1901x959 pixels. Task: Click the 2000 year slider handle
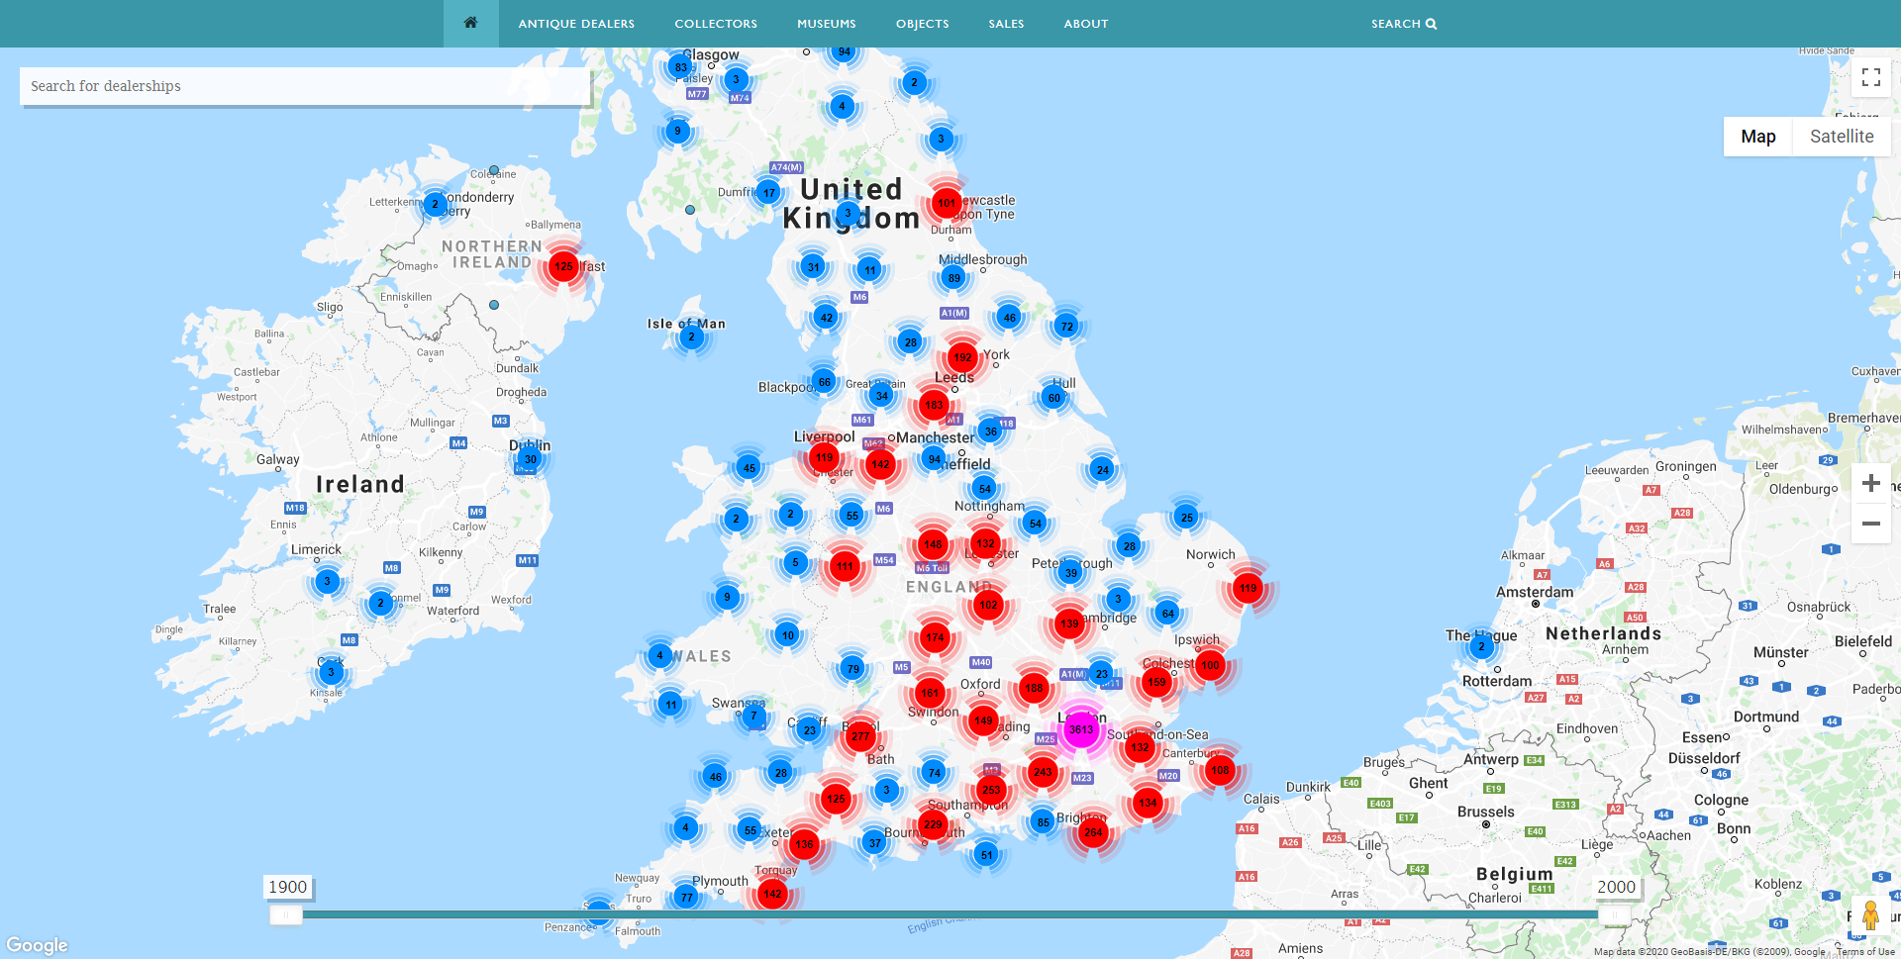click(x=1614, y=914)
